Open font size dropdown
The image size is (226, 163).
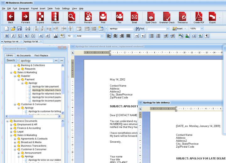[74, 36]
